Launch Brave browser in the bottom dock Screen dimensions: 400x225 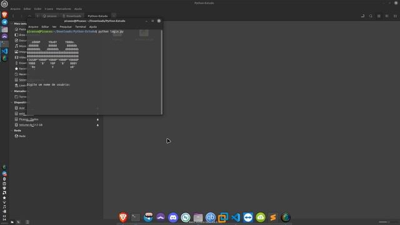coord(123,217)
